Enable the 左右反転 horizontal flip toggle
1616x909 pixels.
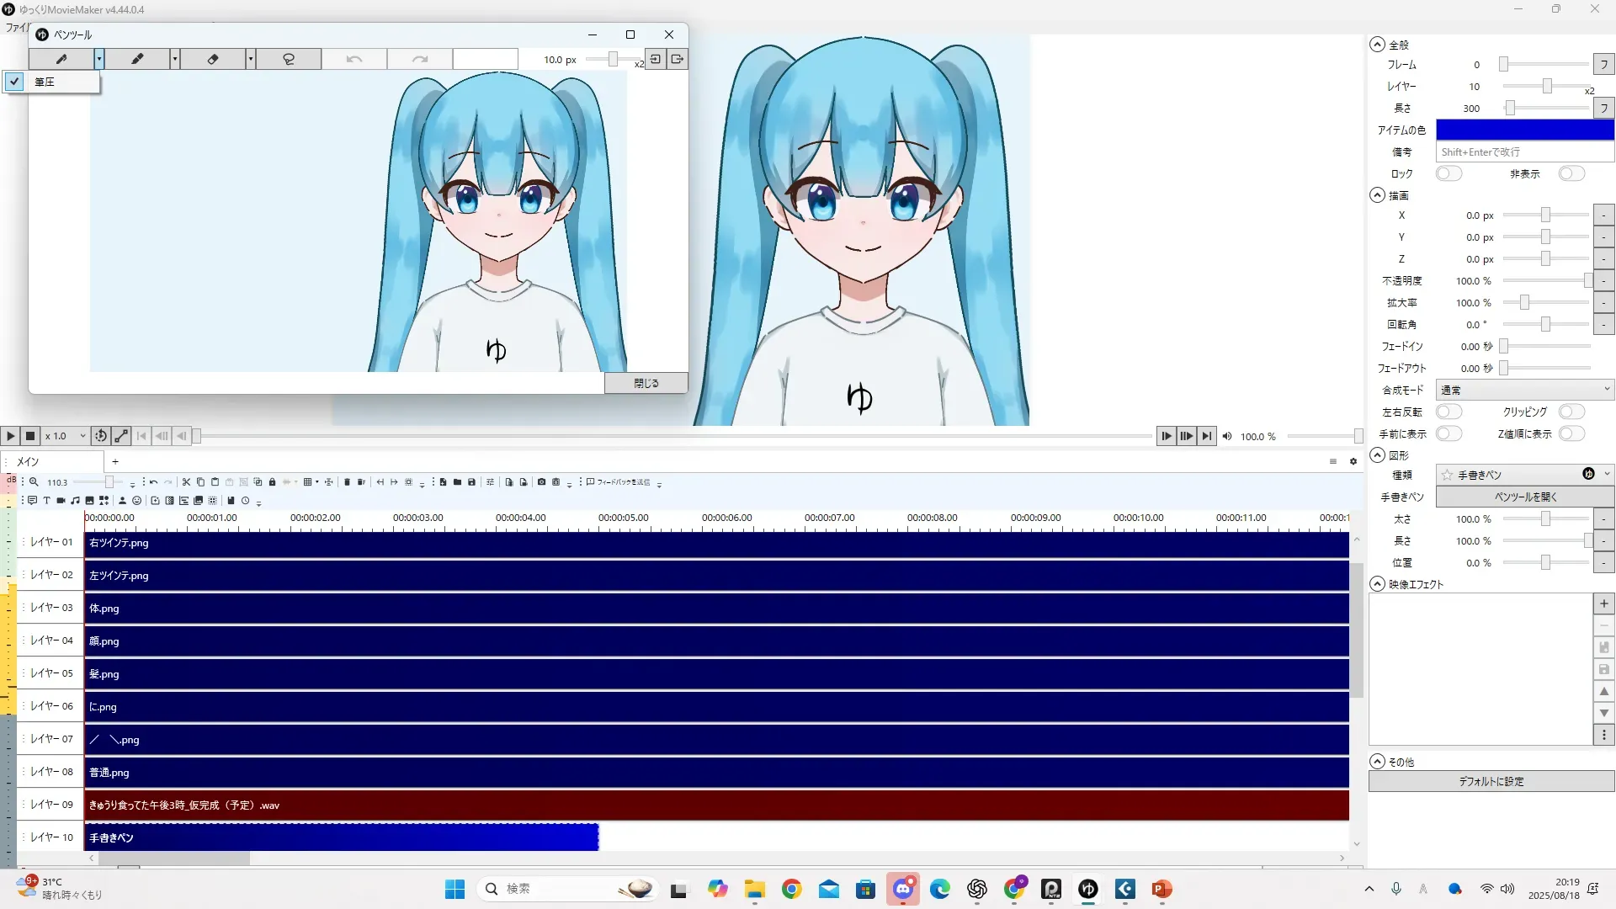click(1449, 412)
